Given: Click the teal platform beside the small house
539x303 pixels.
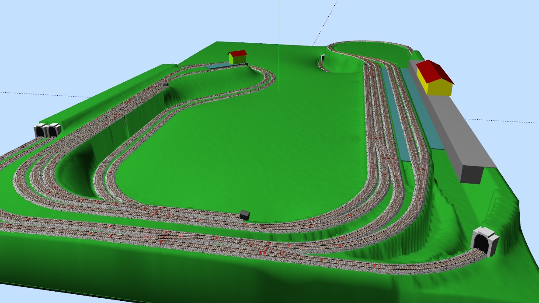Looking at the screenshot, I should [x=219, y=66].
